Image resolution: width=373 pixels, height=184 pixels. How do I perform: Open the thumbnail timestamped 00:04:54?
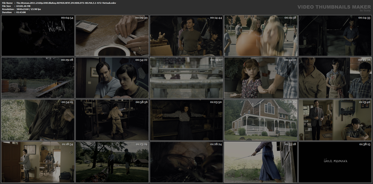(38, 36)
